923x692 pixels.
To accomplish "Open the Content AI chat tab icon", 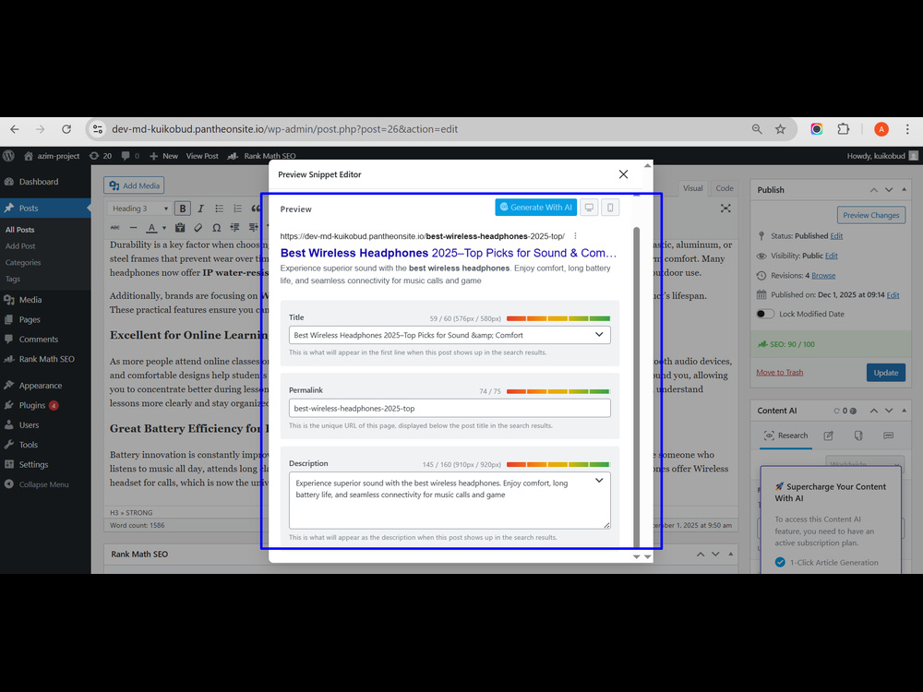I will point(888,435).
